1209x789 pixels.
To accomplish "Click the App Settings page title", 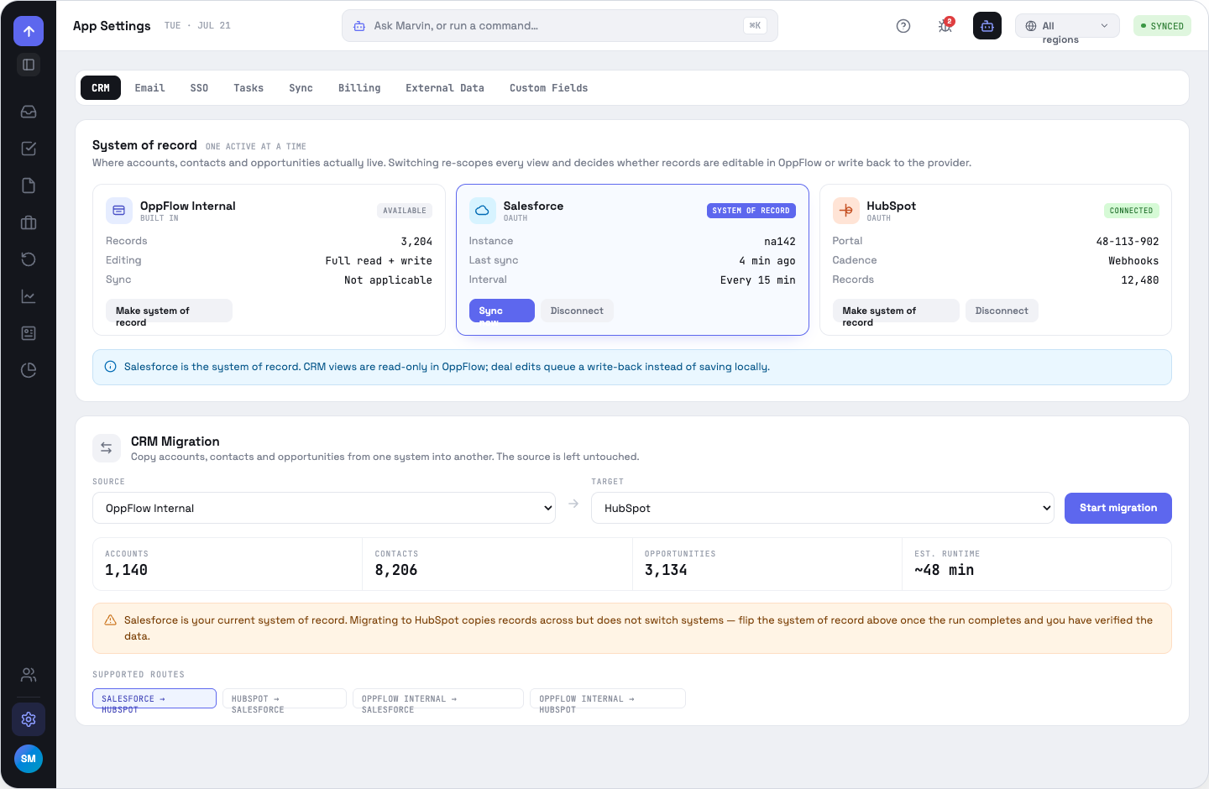I will (x=112, y=26).
